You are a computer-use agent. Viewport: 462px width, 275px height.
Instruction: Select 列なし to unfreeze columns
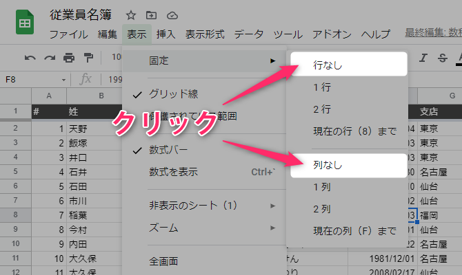(349, 166)
